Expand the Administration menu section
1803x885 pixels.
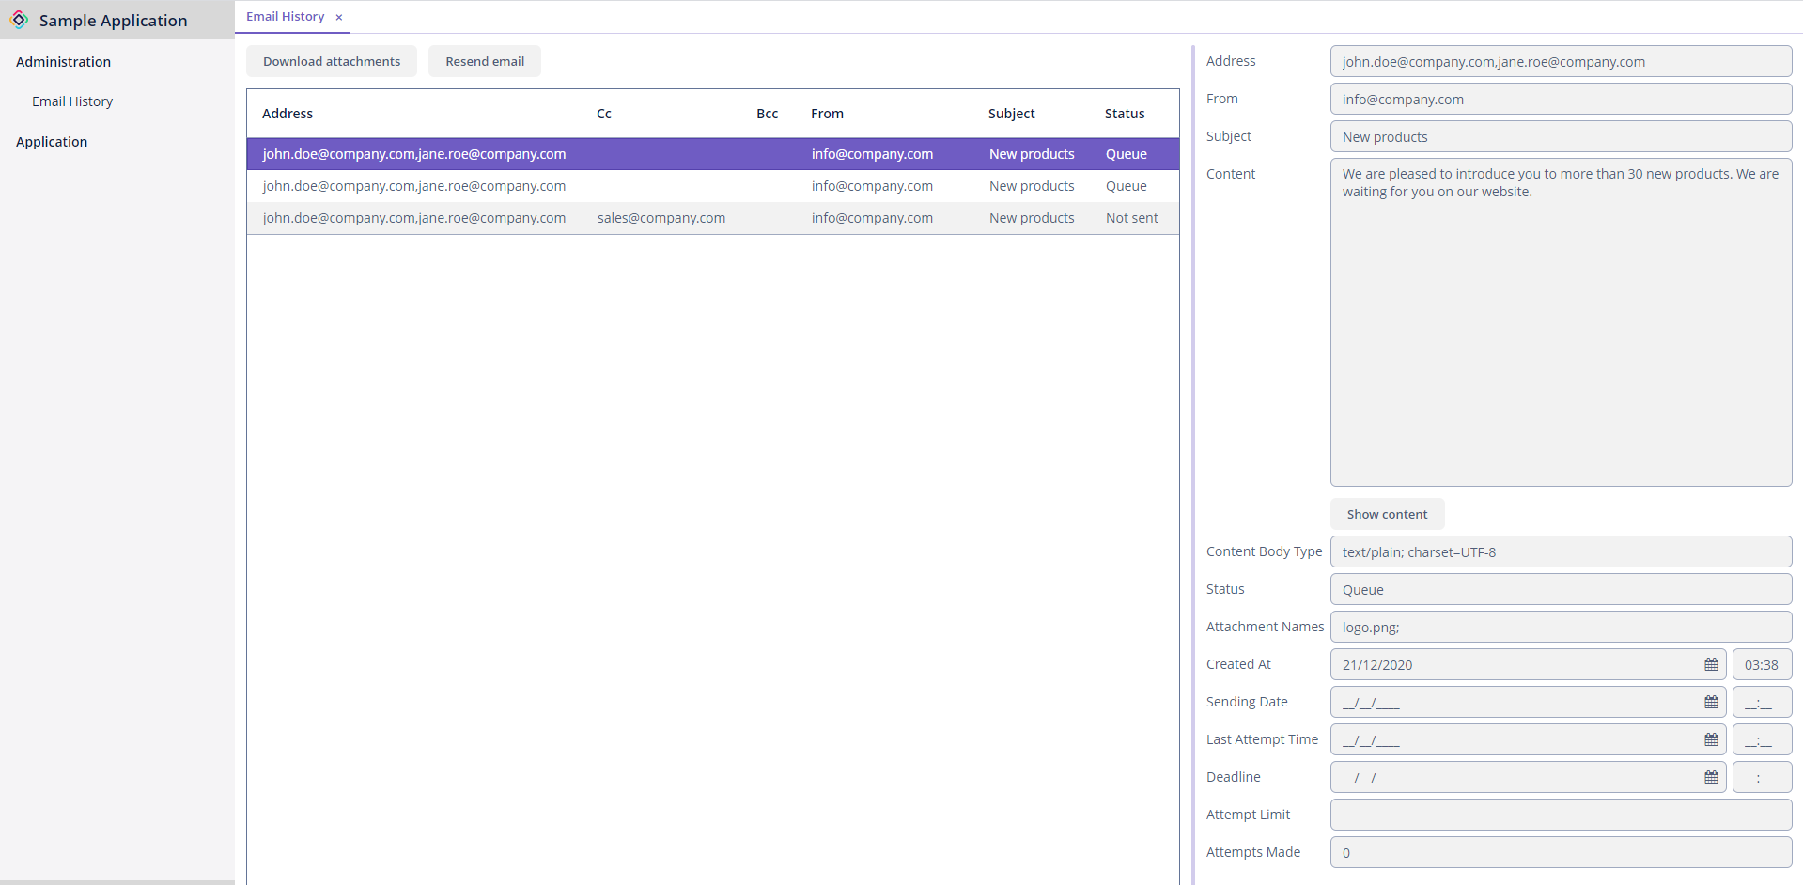63,62
